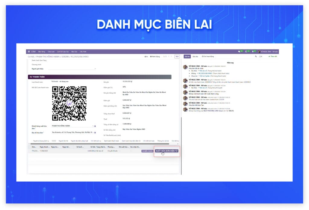Switch to Người đại diện pháp luật tab
This screenshot has width=309, height=210.
[79, 141]
